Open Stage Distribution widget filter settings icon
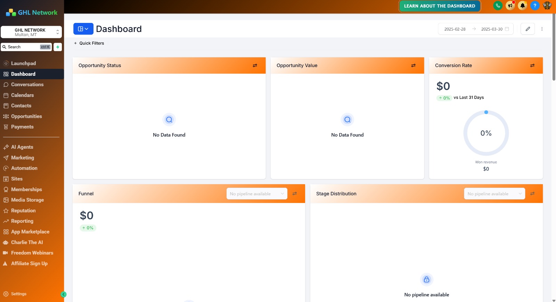The width and height of the screenshot is (556, 302). pos(532,194)
